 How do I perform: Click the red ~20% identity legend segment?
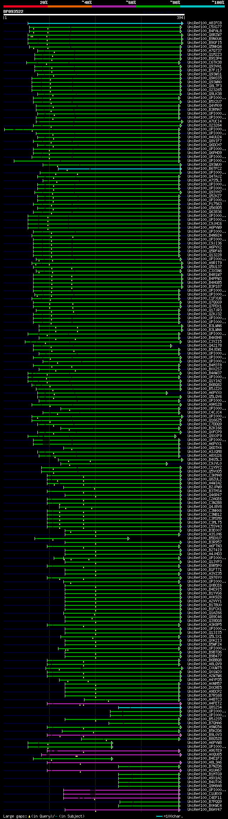[x=26, y=6]
